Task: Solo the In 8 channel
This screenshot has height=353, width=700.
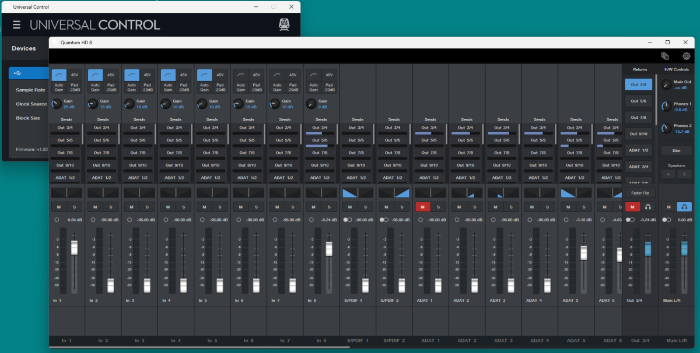Action: (x=328, y=207)
